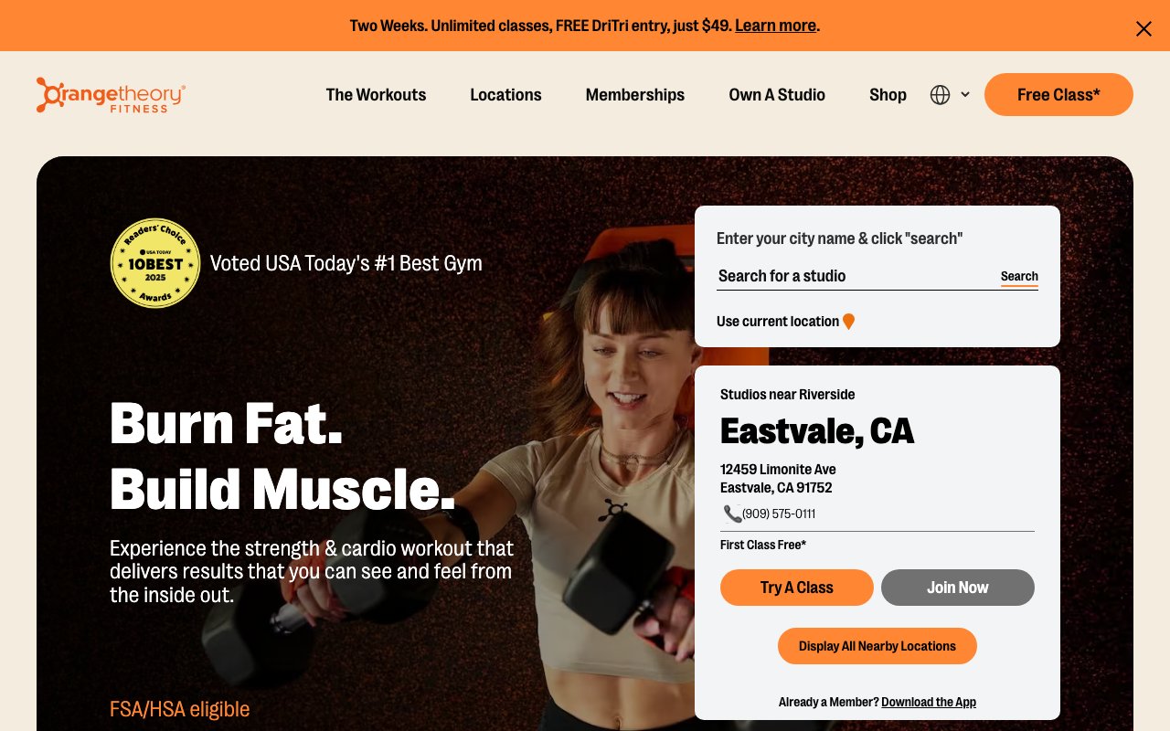Open the globe language selector
The height and width of the screenshot is (731, 1170).
(940, 95)
